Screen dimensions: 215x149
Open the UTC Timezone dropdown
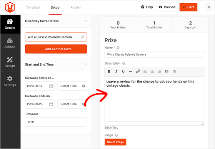click(x=56, y=122)
